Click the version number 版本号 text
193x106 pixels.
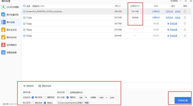click(x=10, y=104)
